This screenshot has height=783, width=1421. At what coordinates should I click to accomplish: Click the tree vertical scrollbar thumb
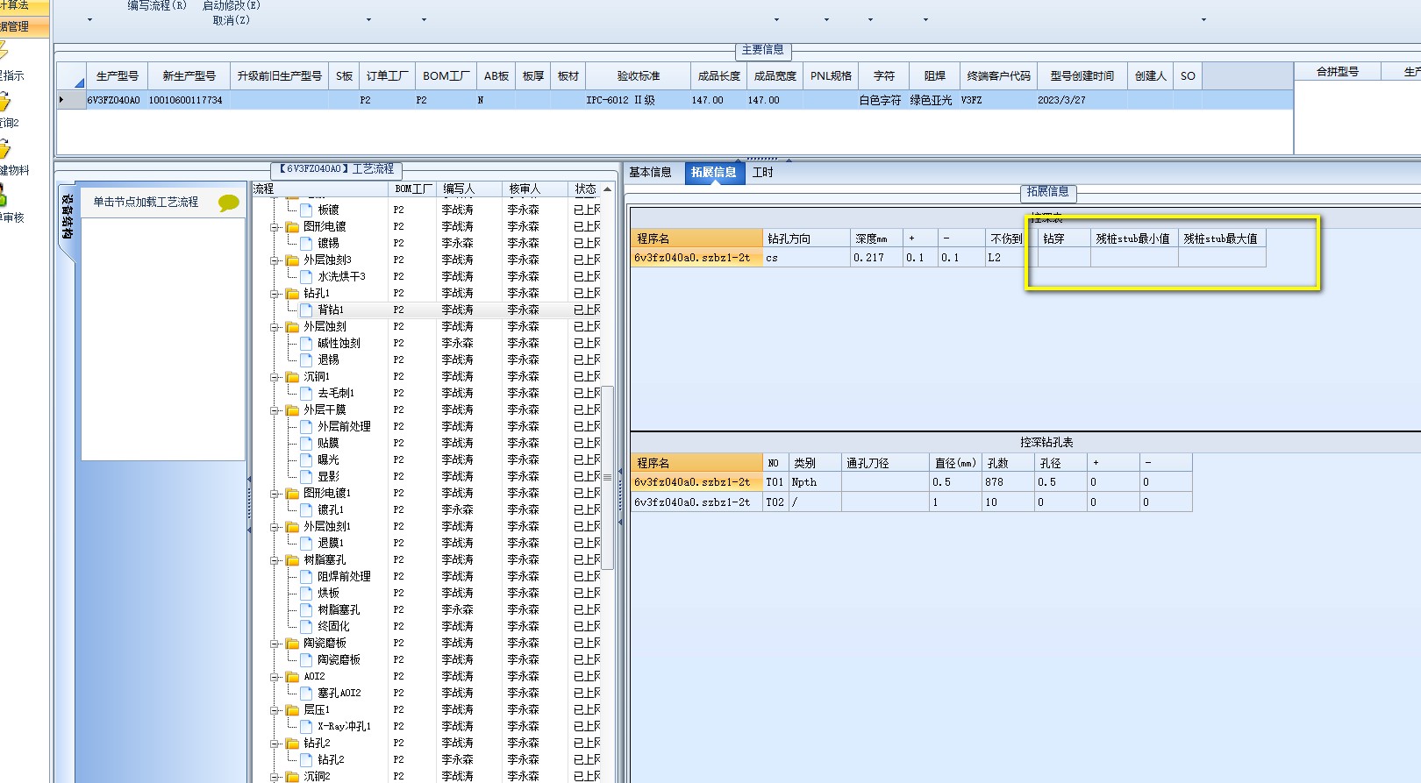(608, 477)
